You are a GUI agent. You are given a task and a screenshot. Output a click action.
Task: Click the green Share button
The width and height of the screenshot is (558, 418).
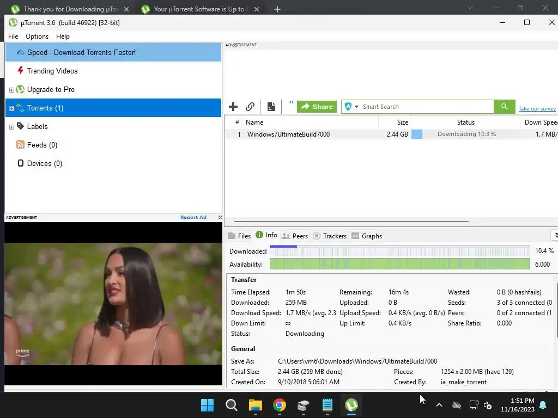coord(317,107)
